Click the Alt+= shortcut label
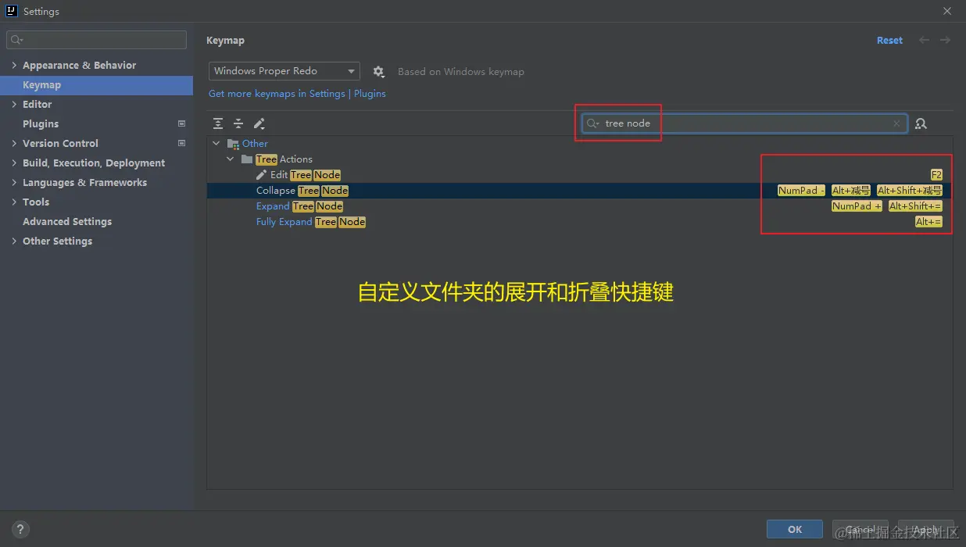 point(928,222)
